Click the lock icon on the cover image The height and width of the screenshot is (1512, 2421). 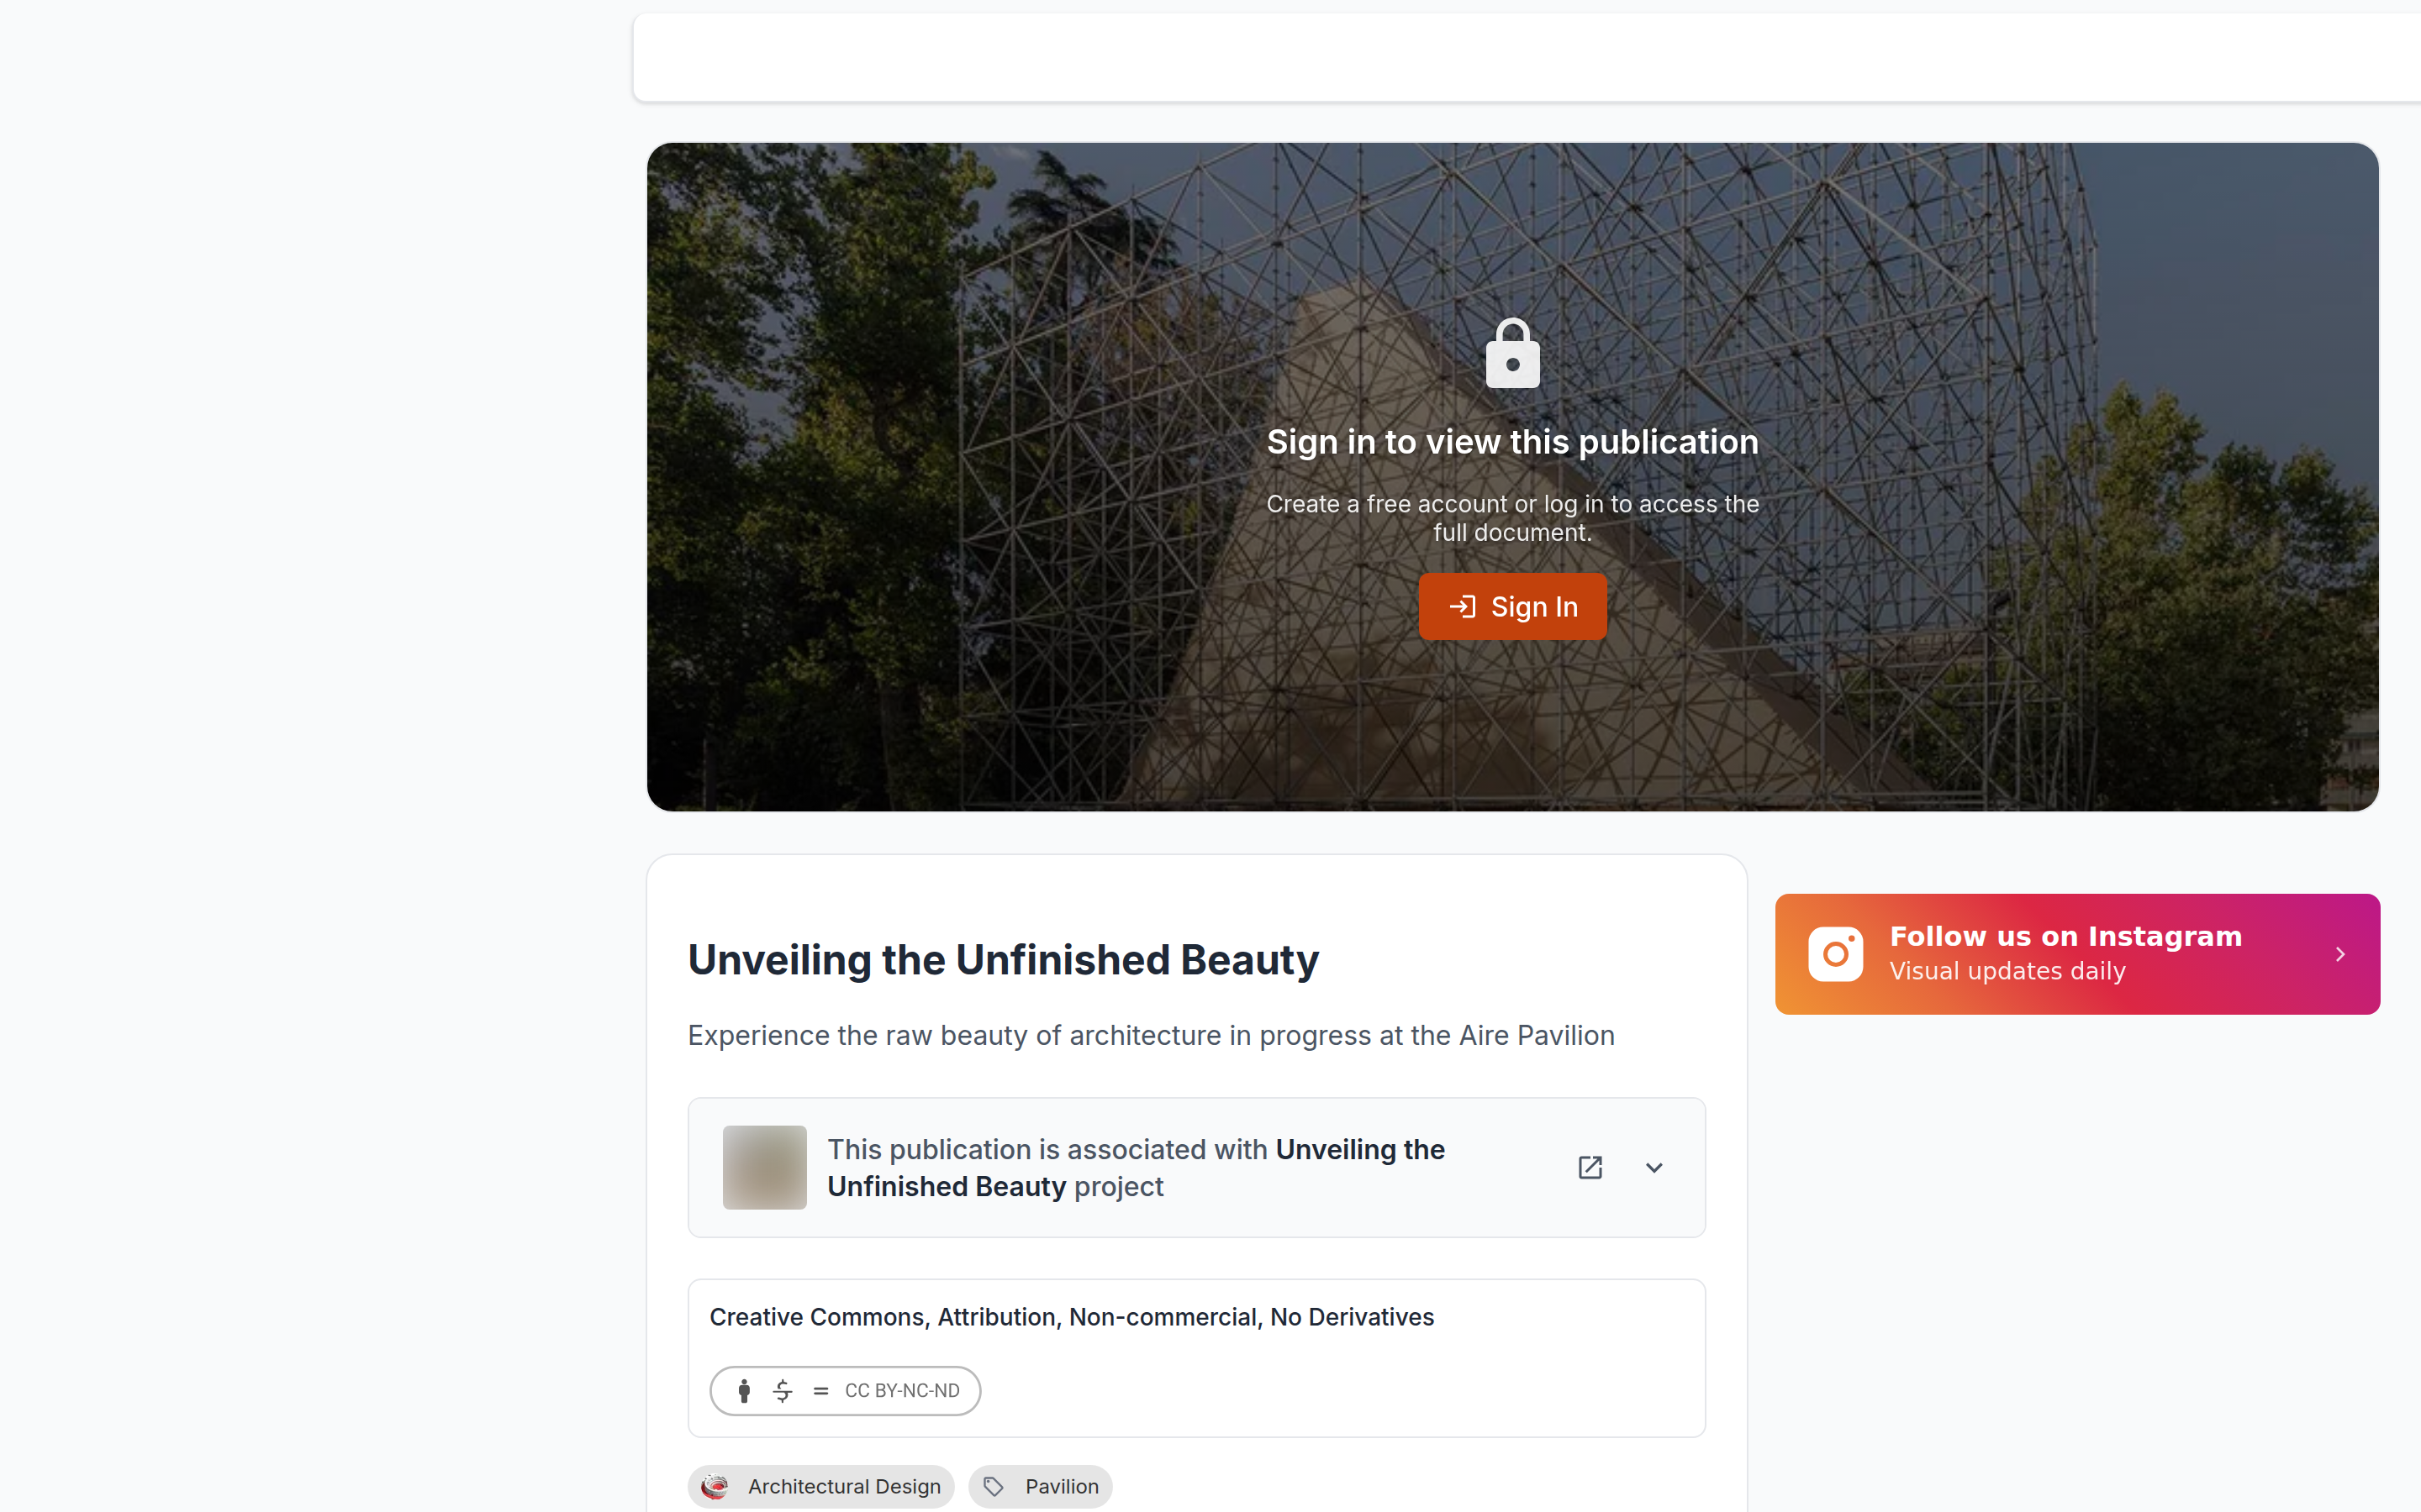[1512, 353]
